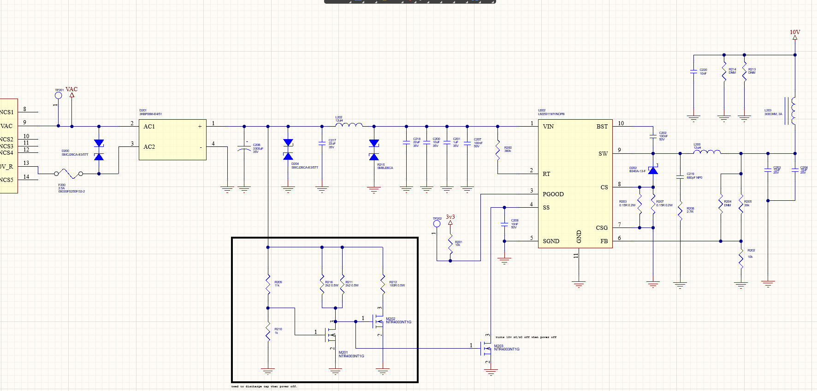Viewport: 817px width, 391px height.
Task: Select TVS diode D204 symbol
Action: click(288, 150)
